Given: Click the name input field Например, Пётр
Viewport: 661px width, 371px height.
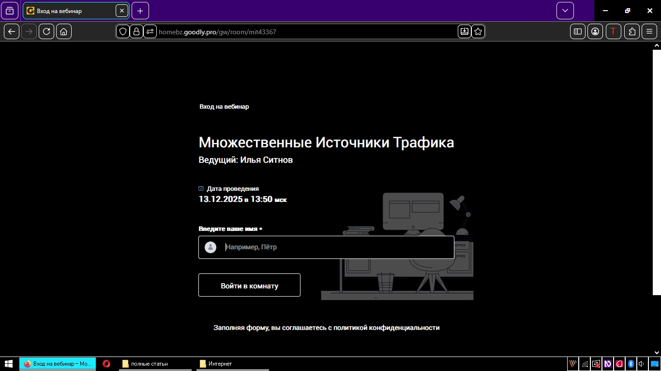Looking at the screenshot, I should 326,247.
